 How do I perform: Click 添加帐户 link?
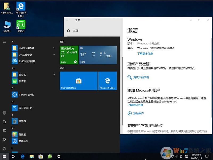point(136,113)
